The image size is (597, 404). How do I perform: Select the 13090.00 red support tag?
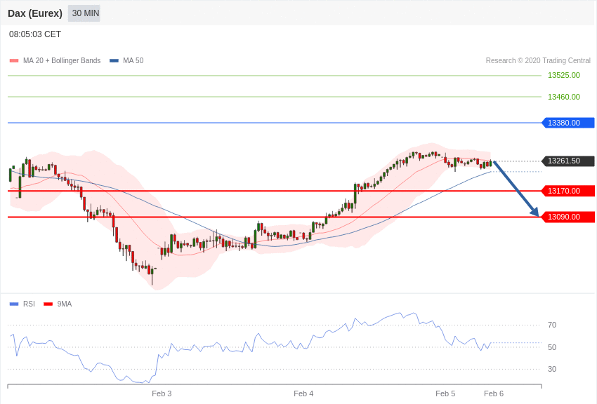click(x=568, y=217)
